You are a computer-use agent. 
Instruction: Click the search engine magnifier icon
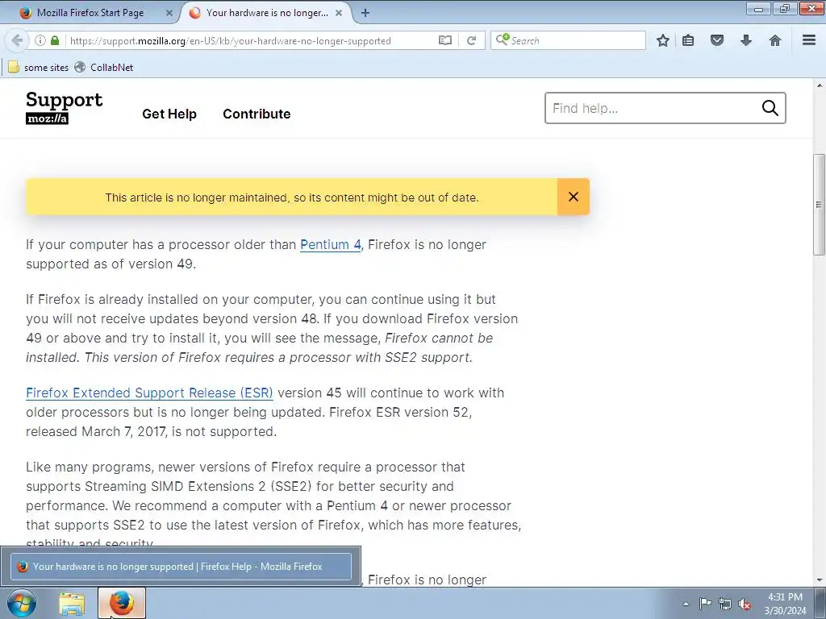click(x=502, y=40)
